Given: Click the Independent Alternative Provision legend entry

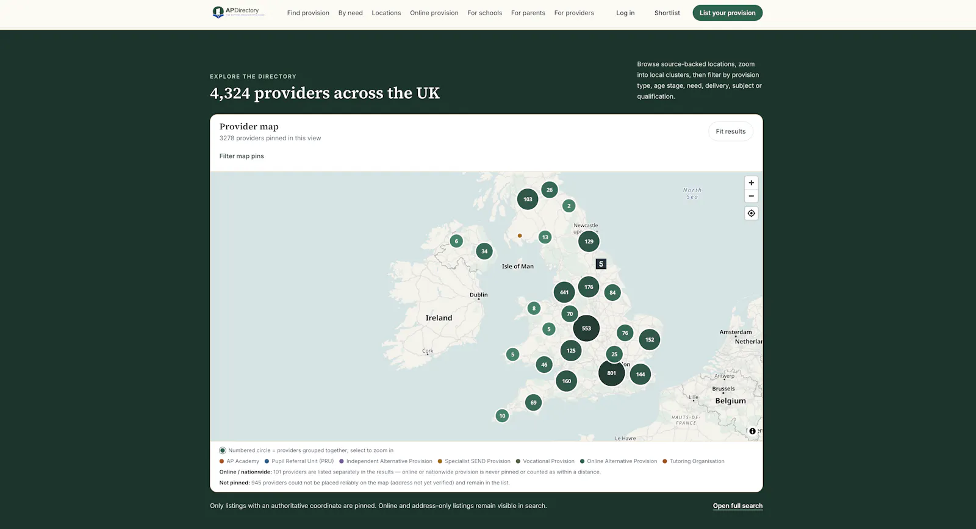Looking at the screenshot, I should tap(386, 461).
